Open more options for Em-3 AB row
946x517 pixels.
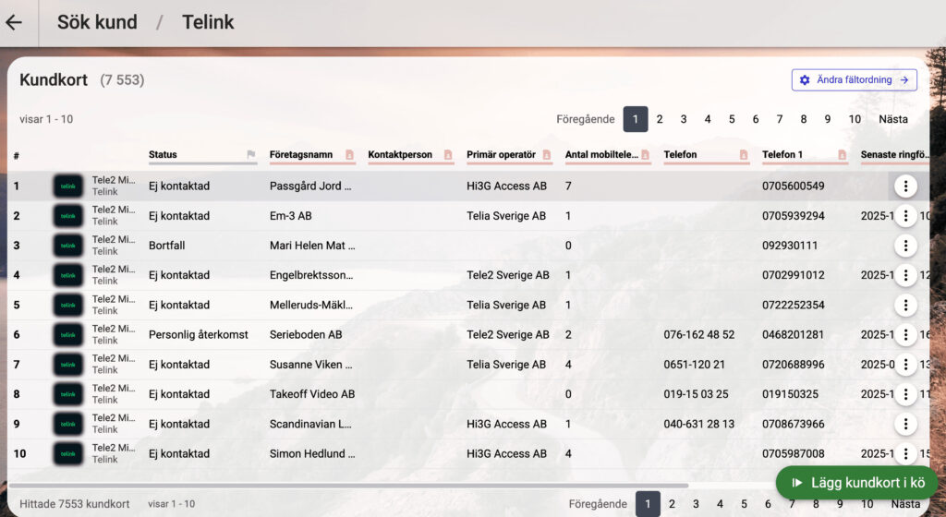pos(905,216)
